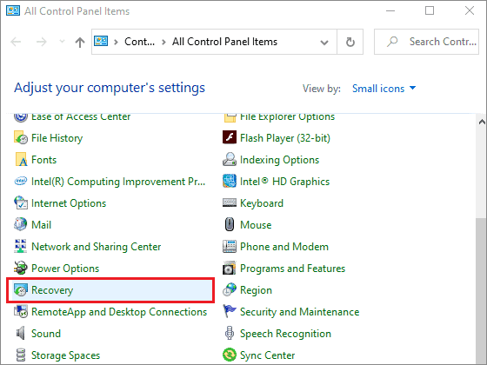Open the Phone and Modem link
This screenshot has width=487, height=365.
284,247
